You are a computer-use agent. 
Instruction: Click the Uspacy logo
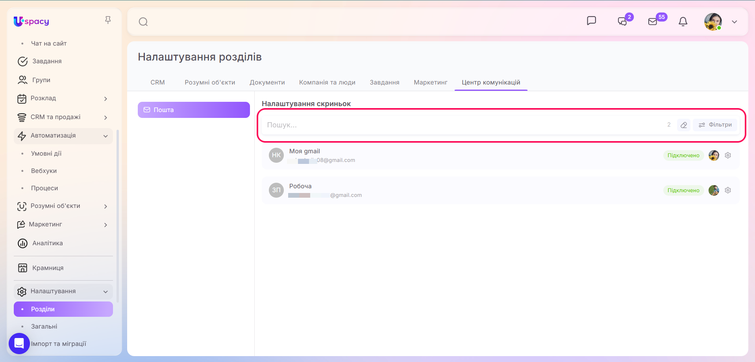(x=31, y=21)
